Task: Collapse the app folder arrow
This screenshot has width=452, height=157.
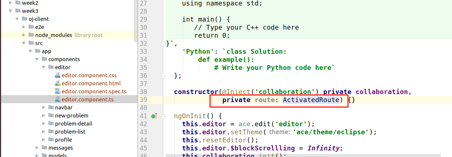Action: pos(30,51)
